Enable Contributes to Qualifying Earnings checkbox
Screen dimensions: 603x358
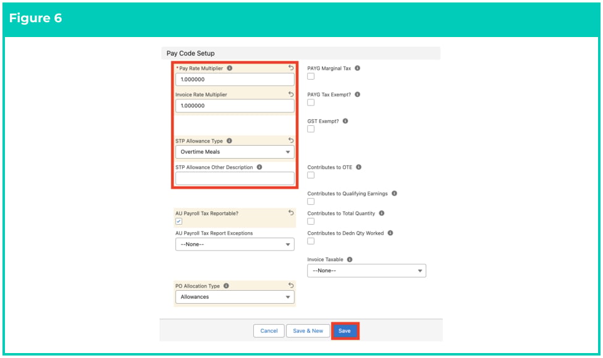pyautogui.click(x=311, y=201)
